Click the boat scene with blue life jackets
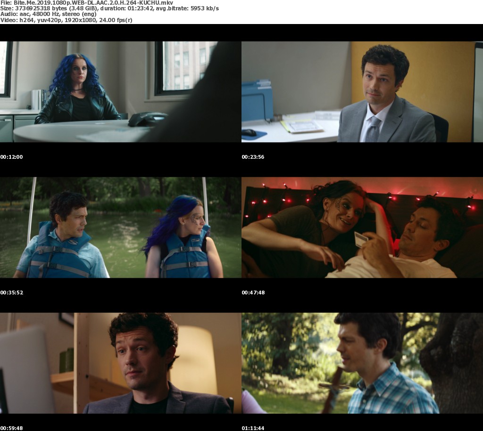This screenshot has height=431, width=483. (120, 228)
